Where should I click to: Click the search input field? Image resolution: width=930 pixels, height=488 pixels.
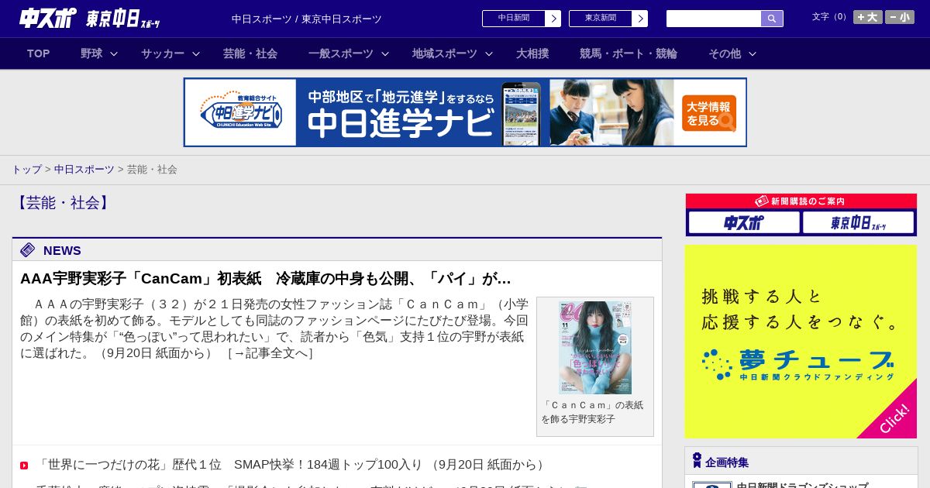point(714,19)
